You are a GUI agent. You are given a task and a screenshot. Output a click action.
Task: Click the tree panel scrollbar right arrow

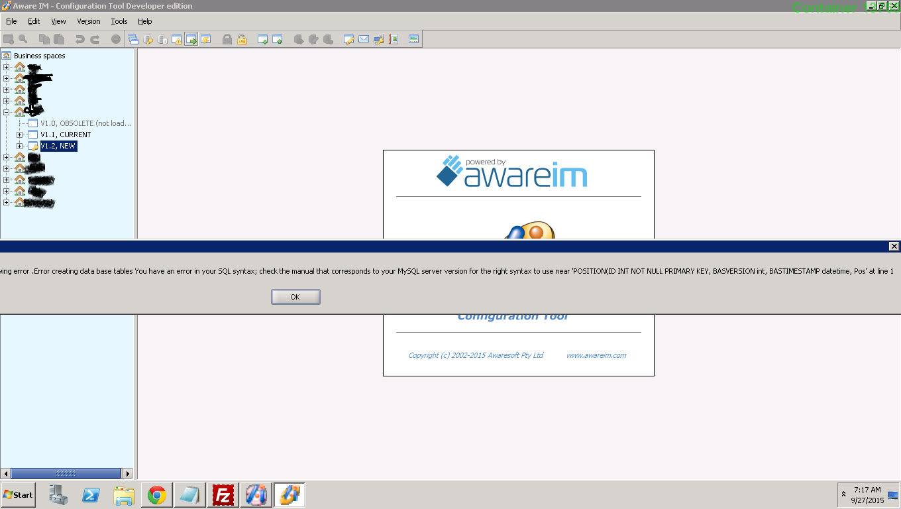coord(128,473)
